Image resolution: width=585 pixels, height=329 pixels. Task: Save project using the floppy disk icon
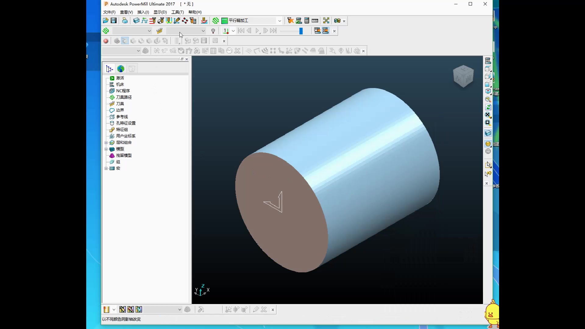pos(114,20)
